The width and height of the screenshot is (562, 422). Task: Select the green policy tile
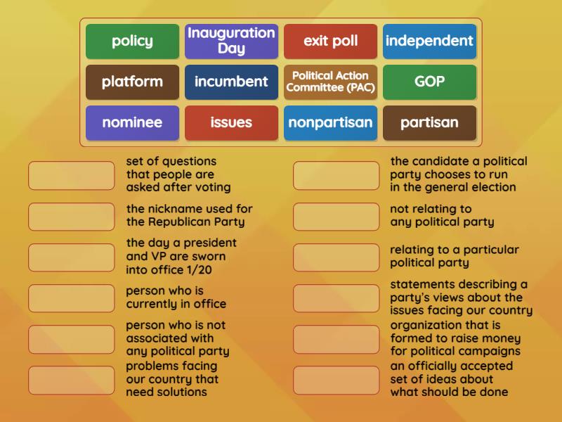[131, 41]
